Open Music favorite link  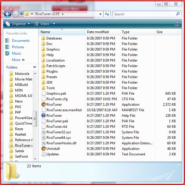17,53
